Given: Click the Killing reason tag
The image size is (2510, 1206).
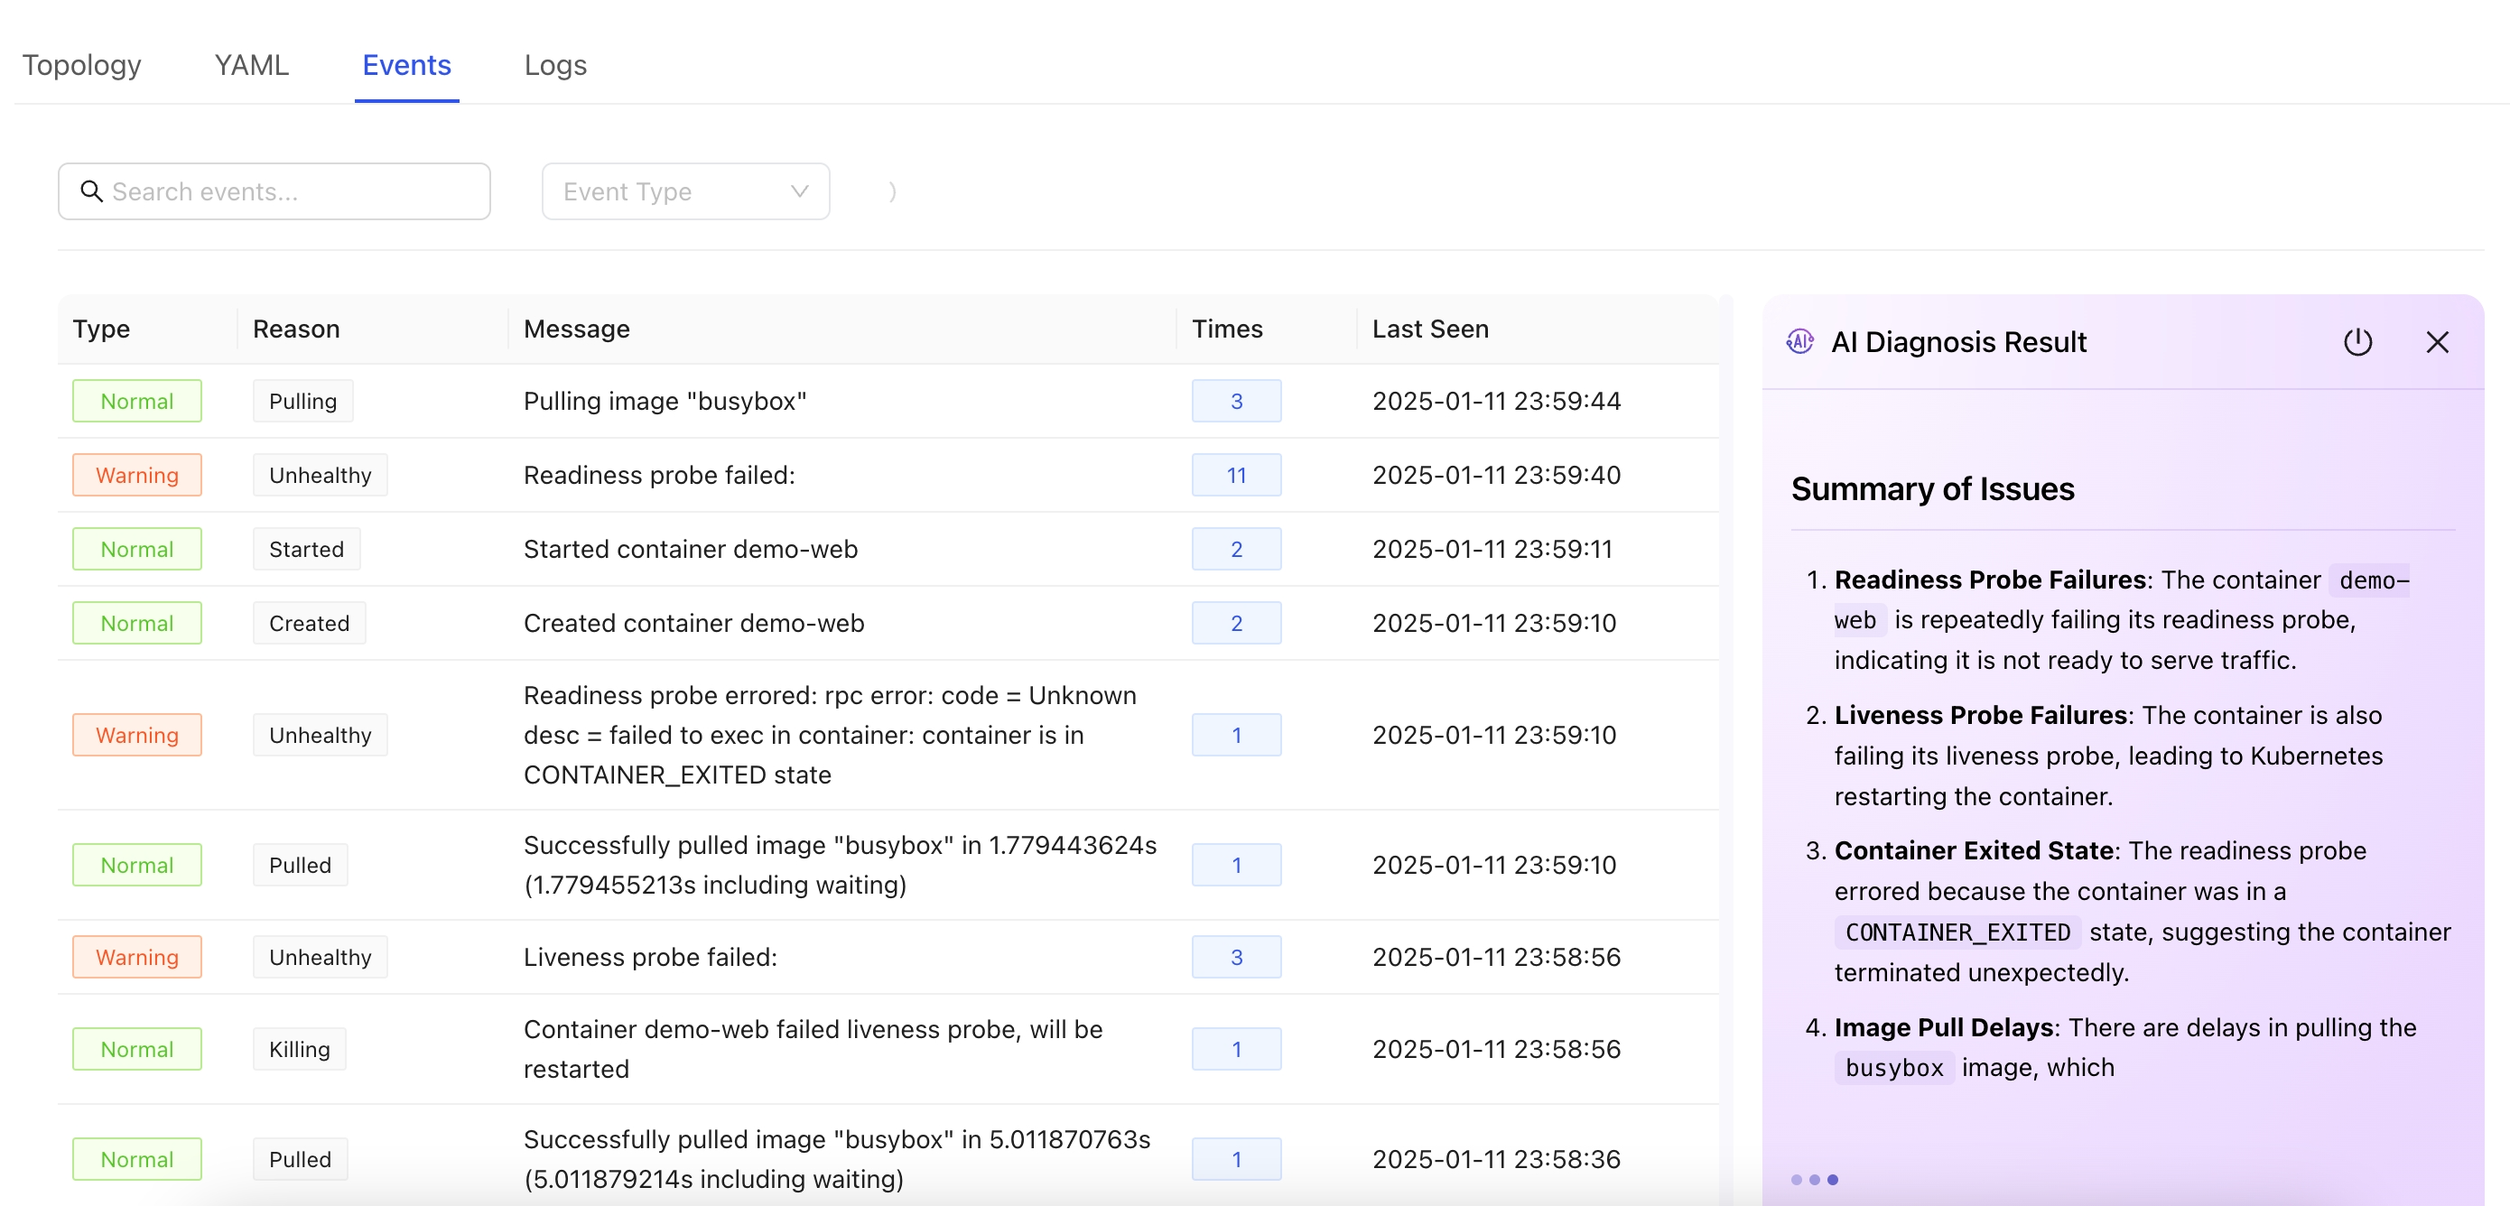Looking at the screenshot, I should (x=299, y=1048).
